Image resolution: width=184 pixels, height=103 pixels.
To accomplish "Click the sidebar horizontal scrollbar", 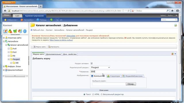I will (x=15, y=76).
